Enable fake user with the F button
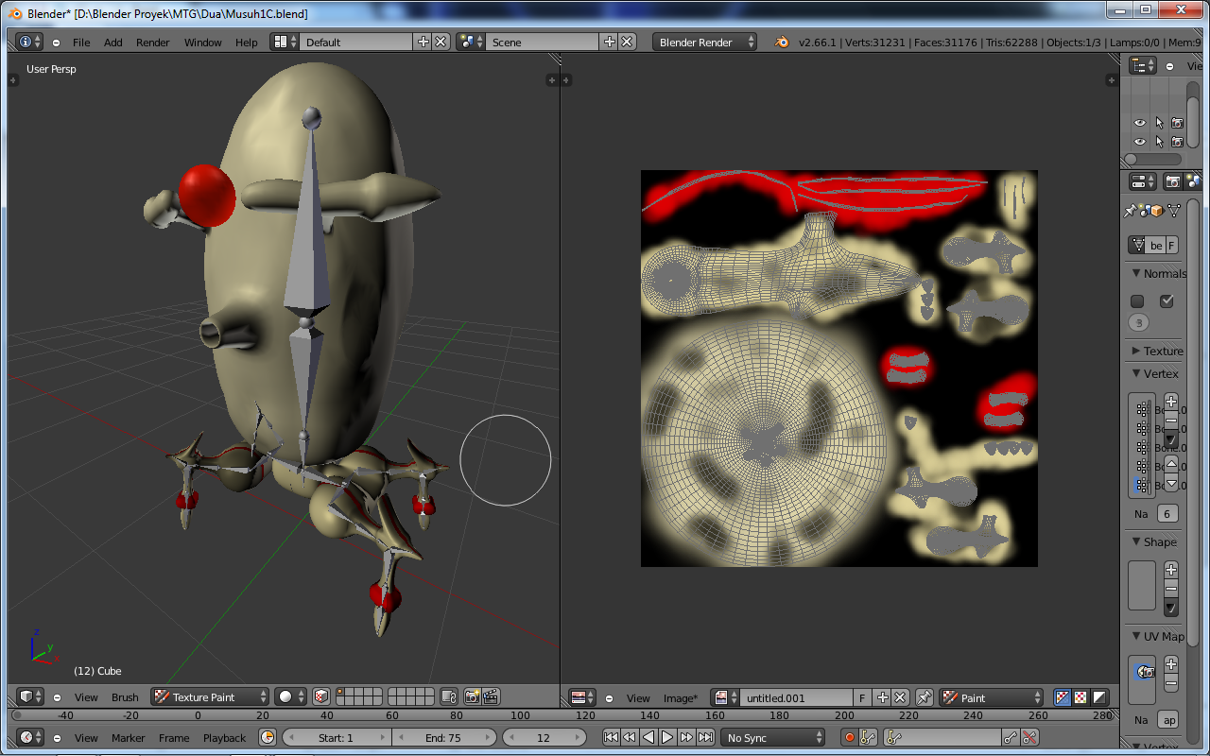Viewport: 1210px width, 756px height. (x=861, y=697)
